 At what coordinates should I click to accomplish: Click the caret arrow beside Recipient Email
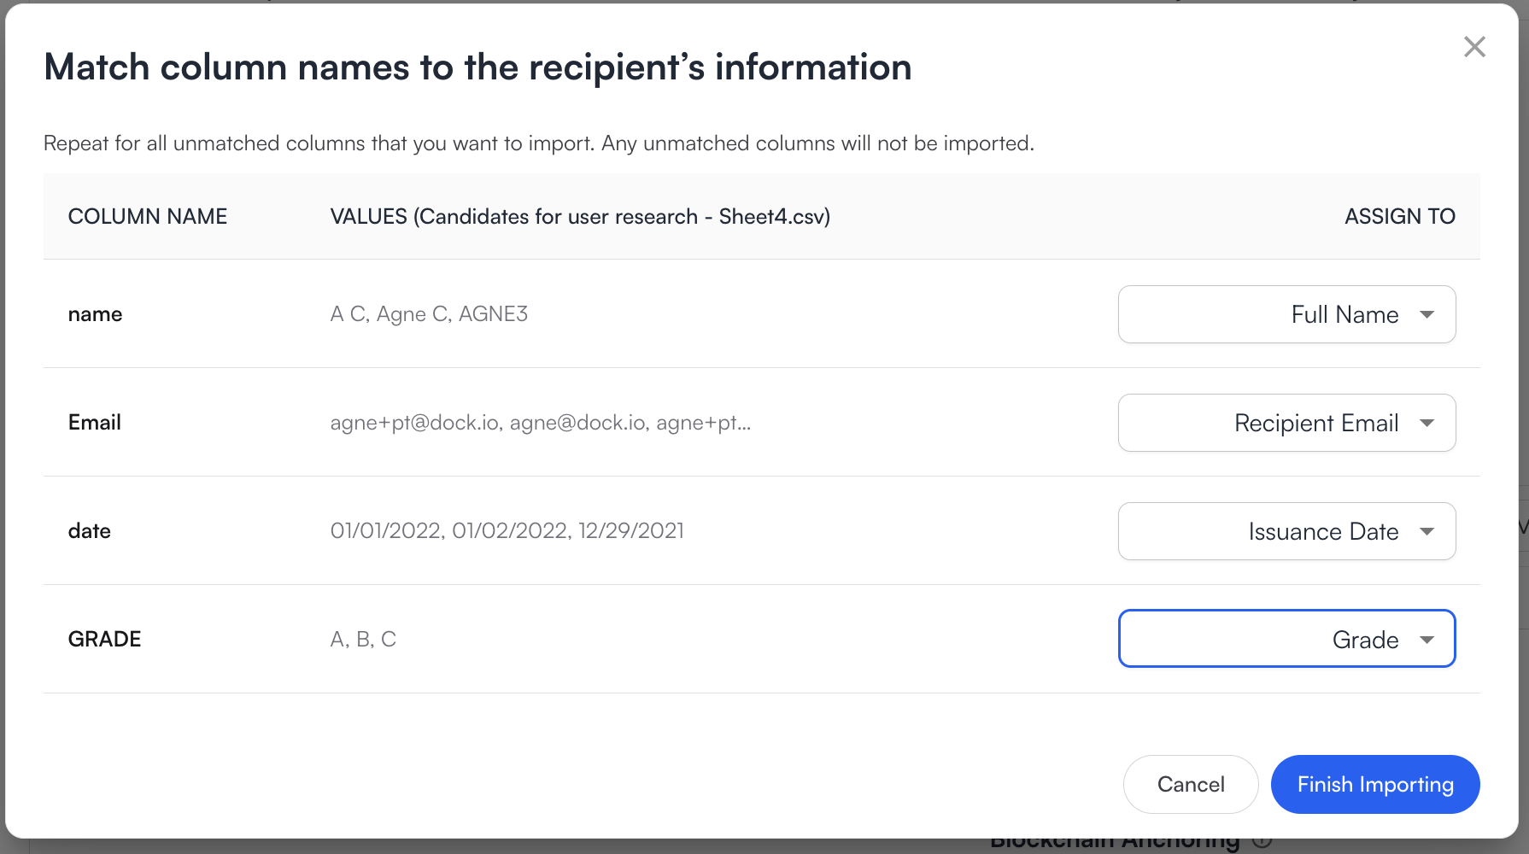(x=1426, y=424)
